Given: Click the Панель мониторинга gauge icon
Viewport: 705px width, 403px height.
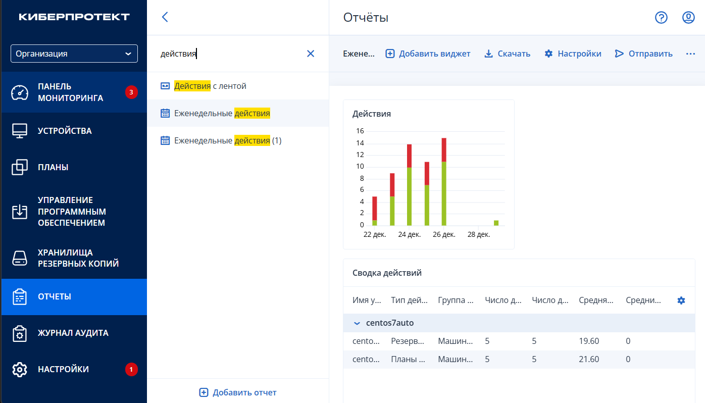Looking at the screenshot, I should coord(20,92).
